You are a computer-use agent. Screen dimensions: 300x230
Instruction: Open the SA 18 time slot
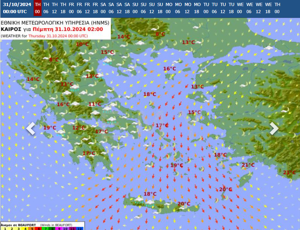click(127, 8)
